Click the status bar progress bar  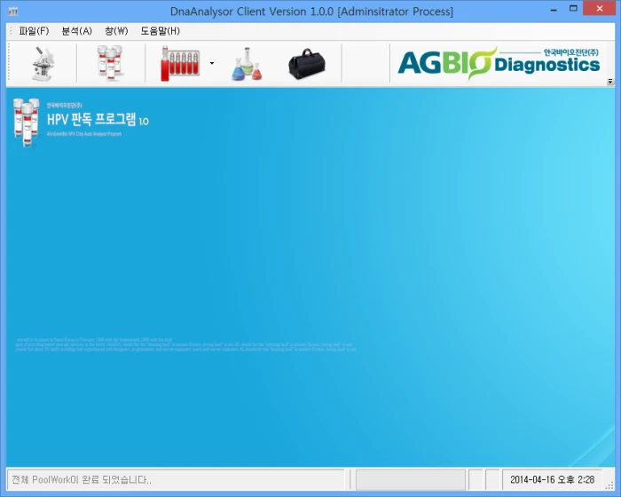click(410, 479)
